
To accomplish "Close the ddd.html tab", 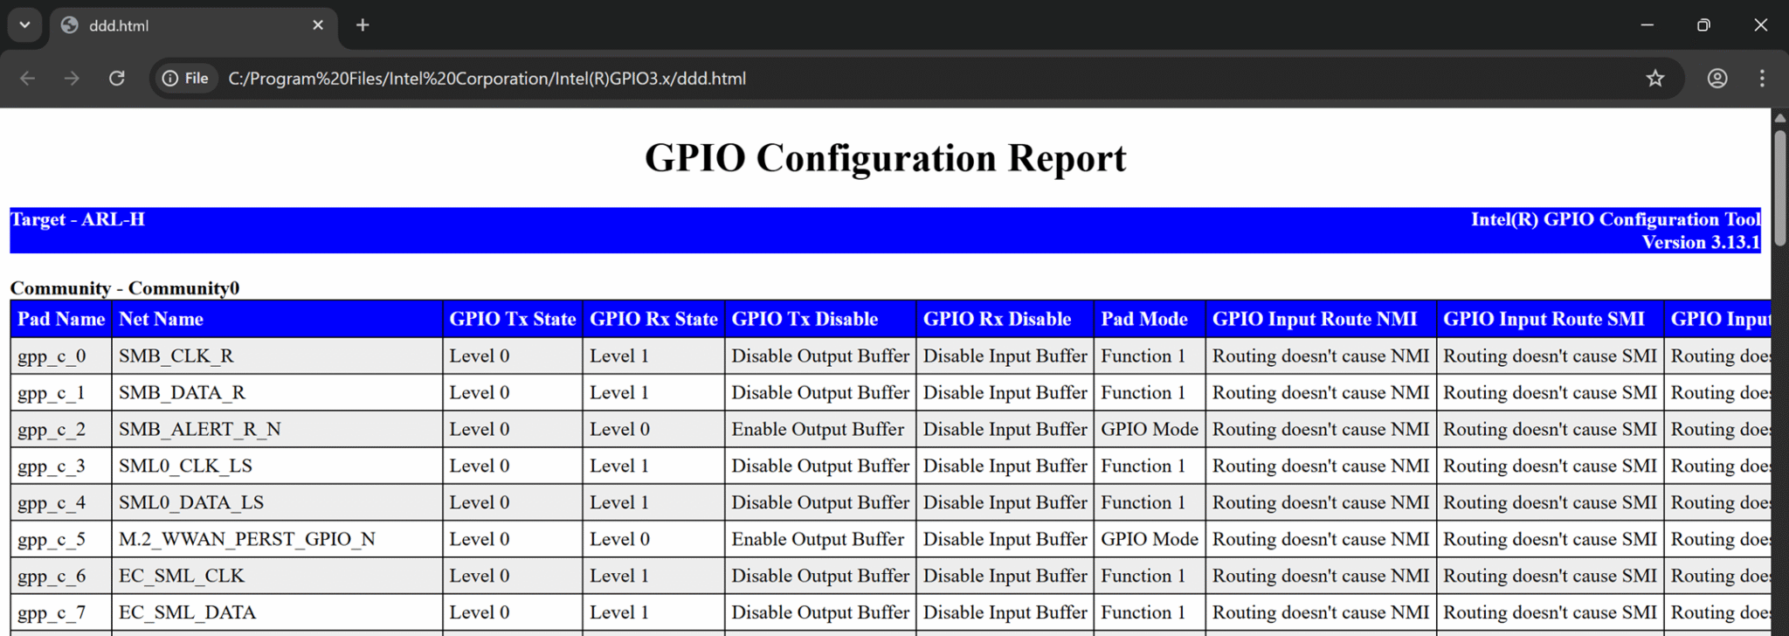I will tap(318, 25).
